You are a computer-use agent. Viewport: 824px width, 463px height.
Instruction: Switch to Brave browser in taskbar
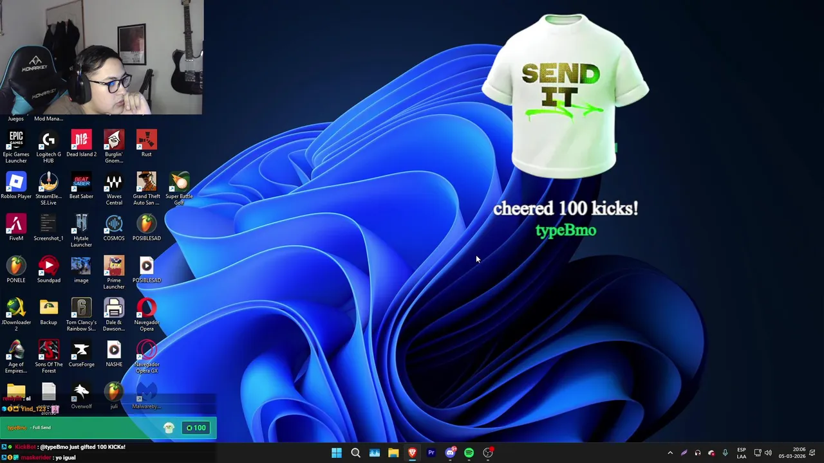click(x=412, y=453)
